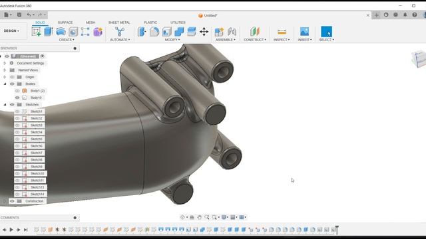Click the ViewCube in the corner

419,58
